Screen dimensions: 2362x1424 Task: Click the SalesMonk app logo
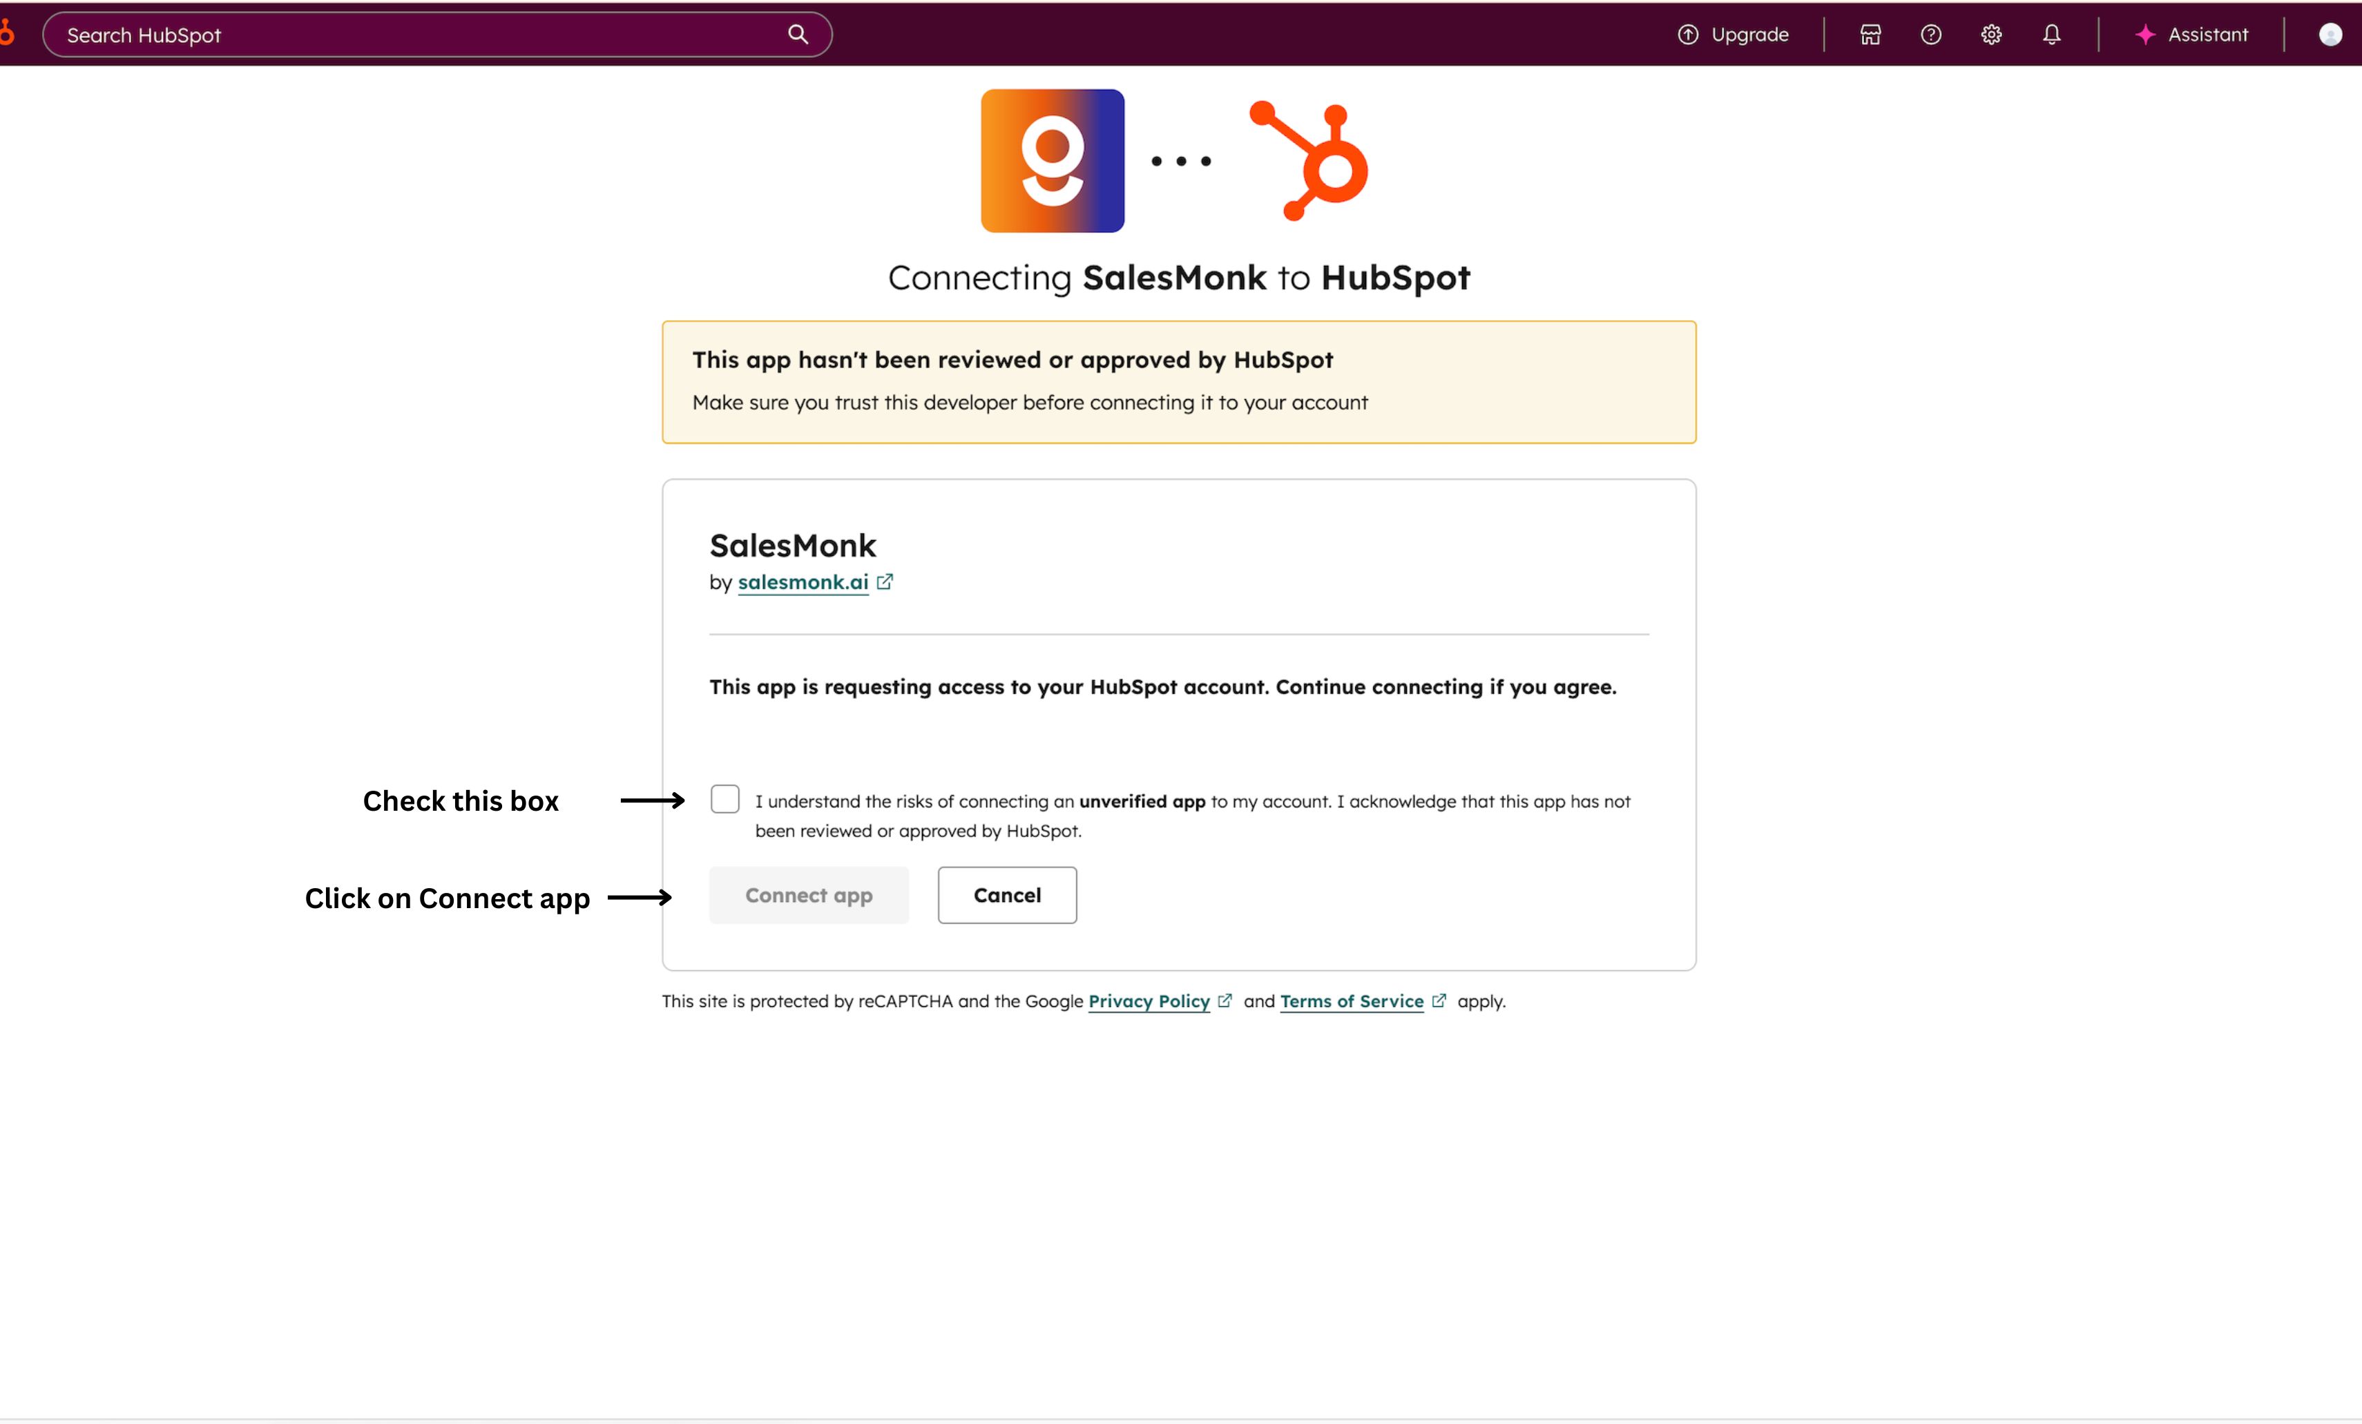click(1052, 161)
